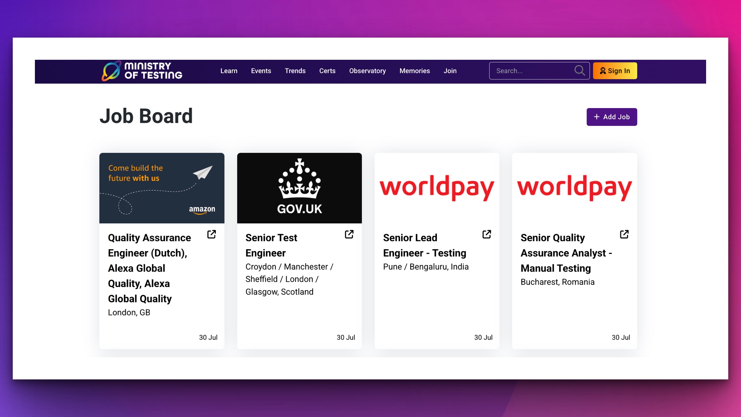The width and height of the screenshot is (741, 417).
Task: Open the GOV.UK logo thumbnail
Action: click(299, 188)
